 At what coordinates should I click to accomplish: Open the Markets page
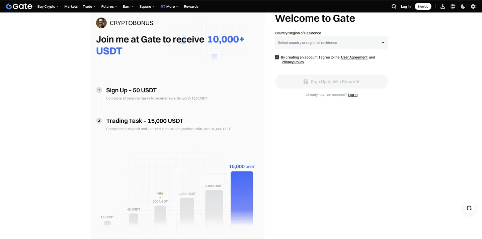pyautogui.click(x=71, y=6)
